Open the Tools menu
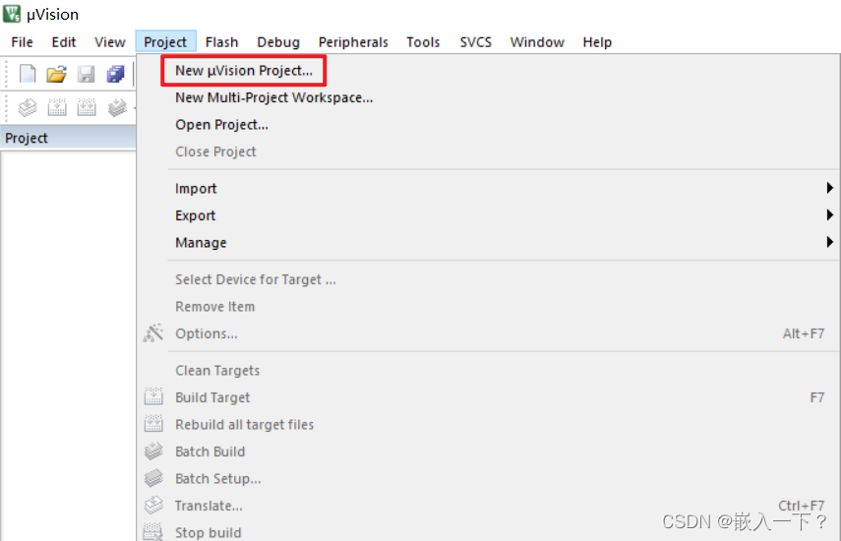841x541 pixels. point(423,42)
